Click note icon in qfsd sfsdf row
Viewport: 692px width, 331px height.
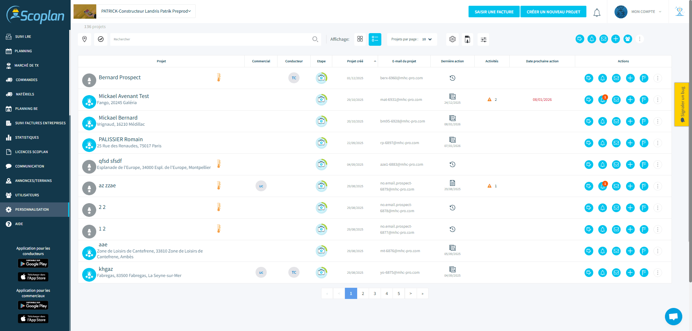point(589,165)
